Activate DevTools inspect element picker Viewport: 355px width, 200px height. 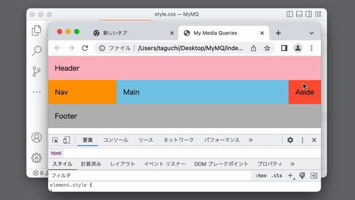pyautogui.click(x=55, y=140)
